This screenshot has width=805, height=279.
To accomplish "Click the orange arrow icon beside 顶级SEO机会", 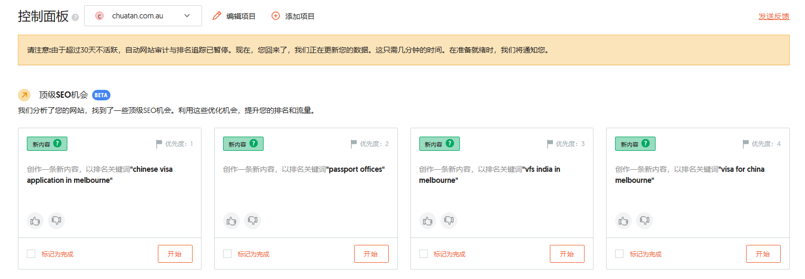I will click(24, 95).
